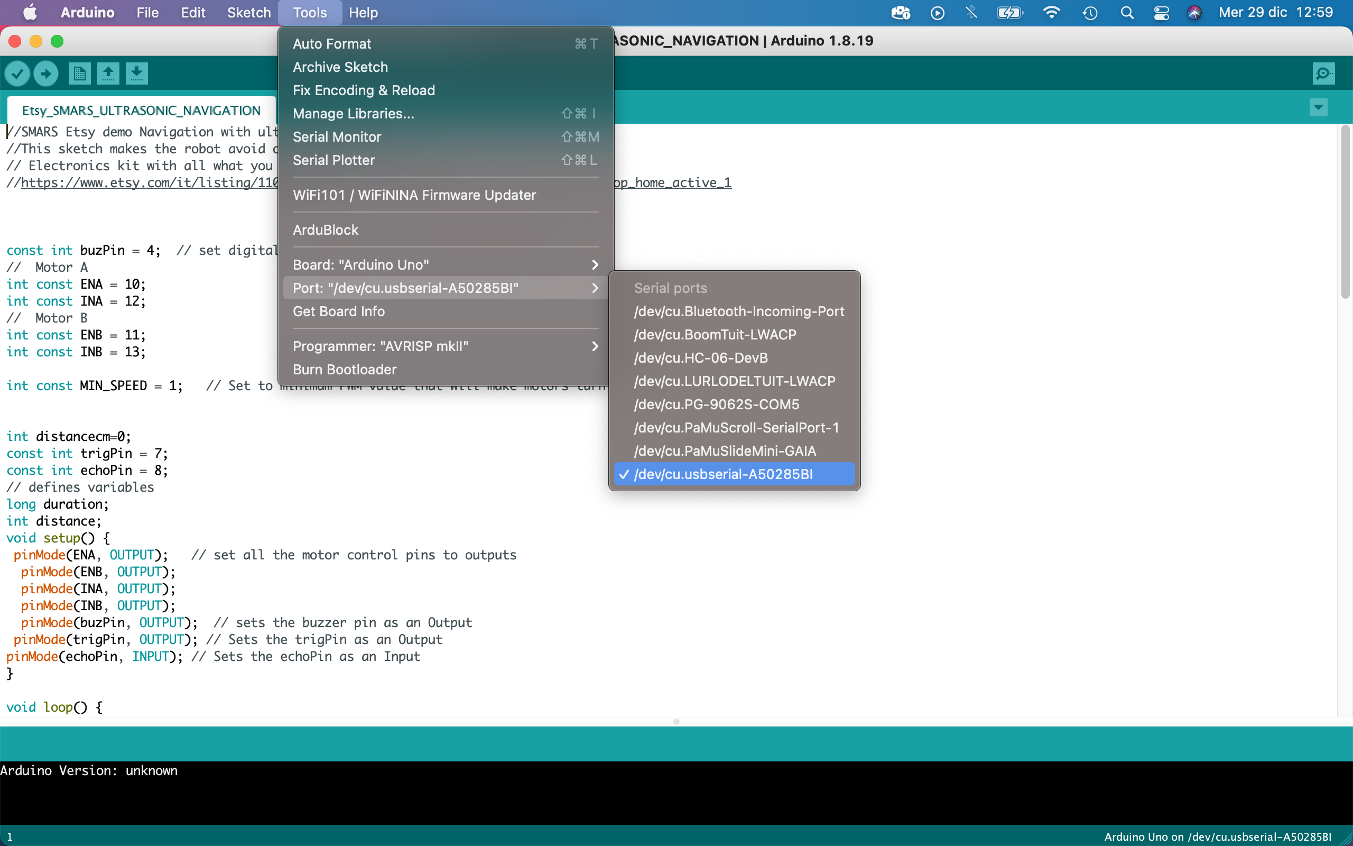This screenshot has height=846, width=1353.
Task: Click the battery status icon
Action: click(x=1009, y=12)
